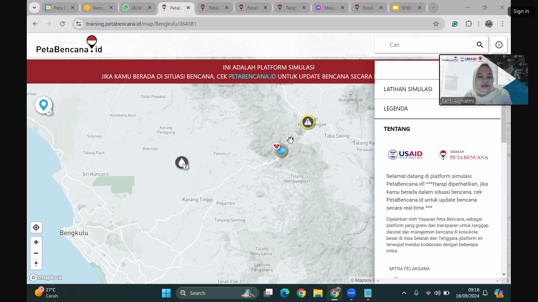The width and height of the screenshot is (538, 302).
Task: Open a new browser tab
Action: 434,7
